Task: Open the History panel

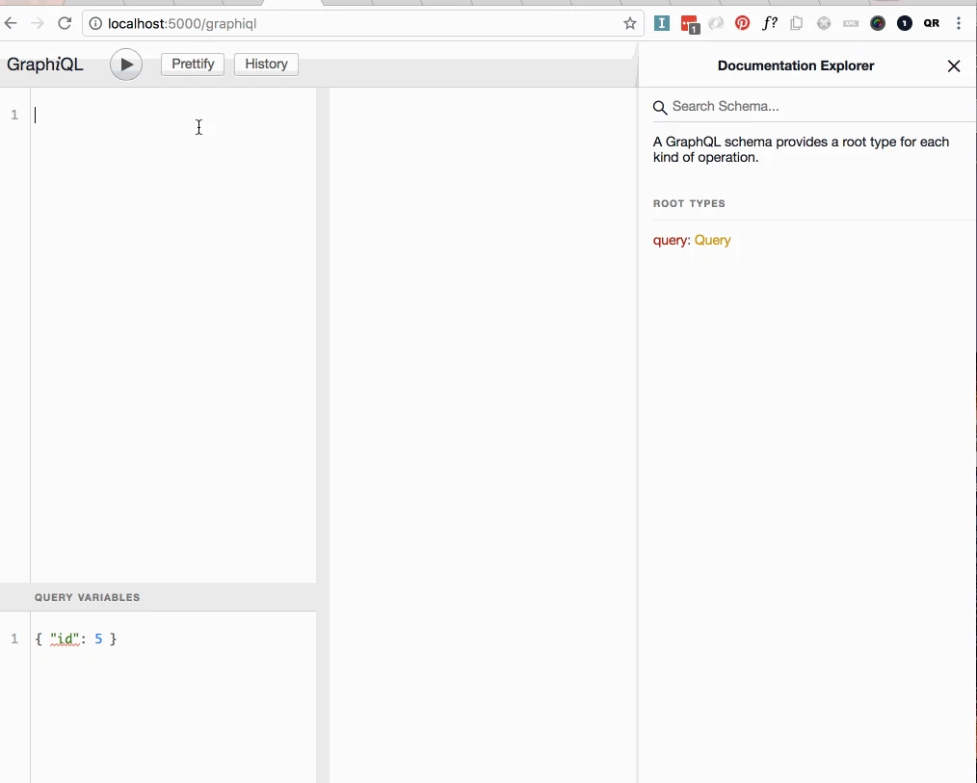Action: click(266, 65)
